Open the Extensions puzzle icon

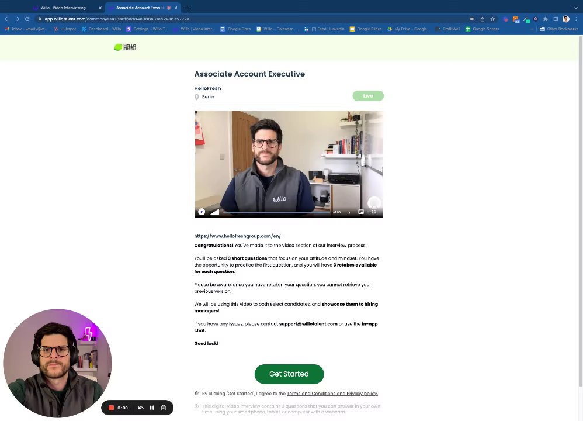coord(546,19)
